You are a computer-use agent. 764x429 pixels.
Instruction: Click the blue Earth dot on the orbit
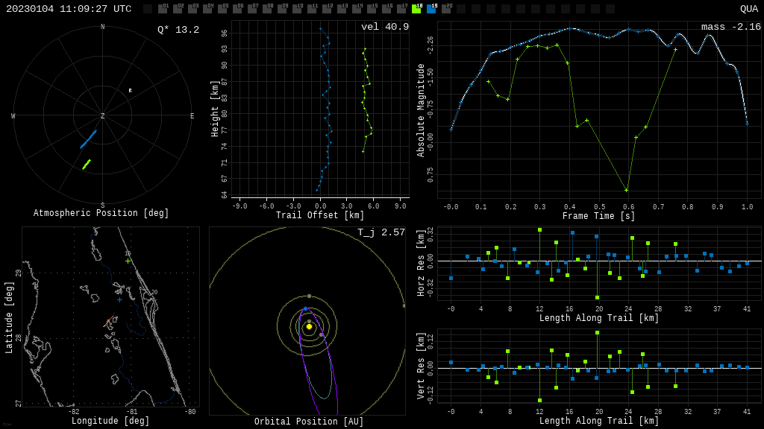click(305, 308)
